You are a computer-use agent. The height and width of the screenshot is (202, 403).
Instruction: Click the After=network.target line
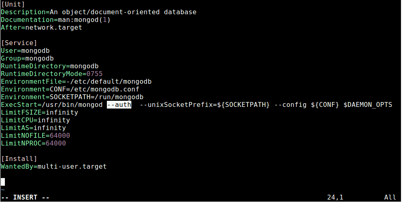(x=41, y=27)
